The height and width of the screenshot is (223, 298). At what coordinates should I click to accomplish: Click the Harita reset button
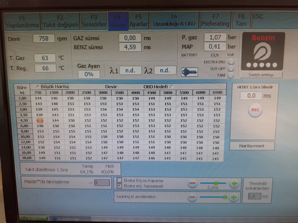pos(252,146)
